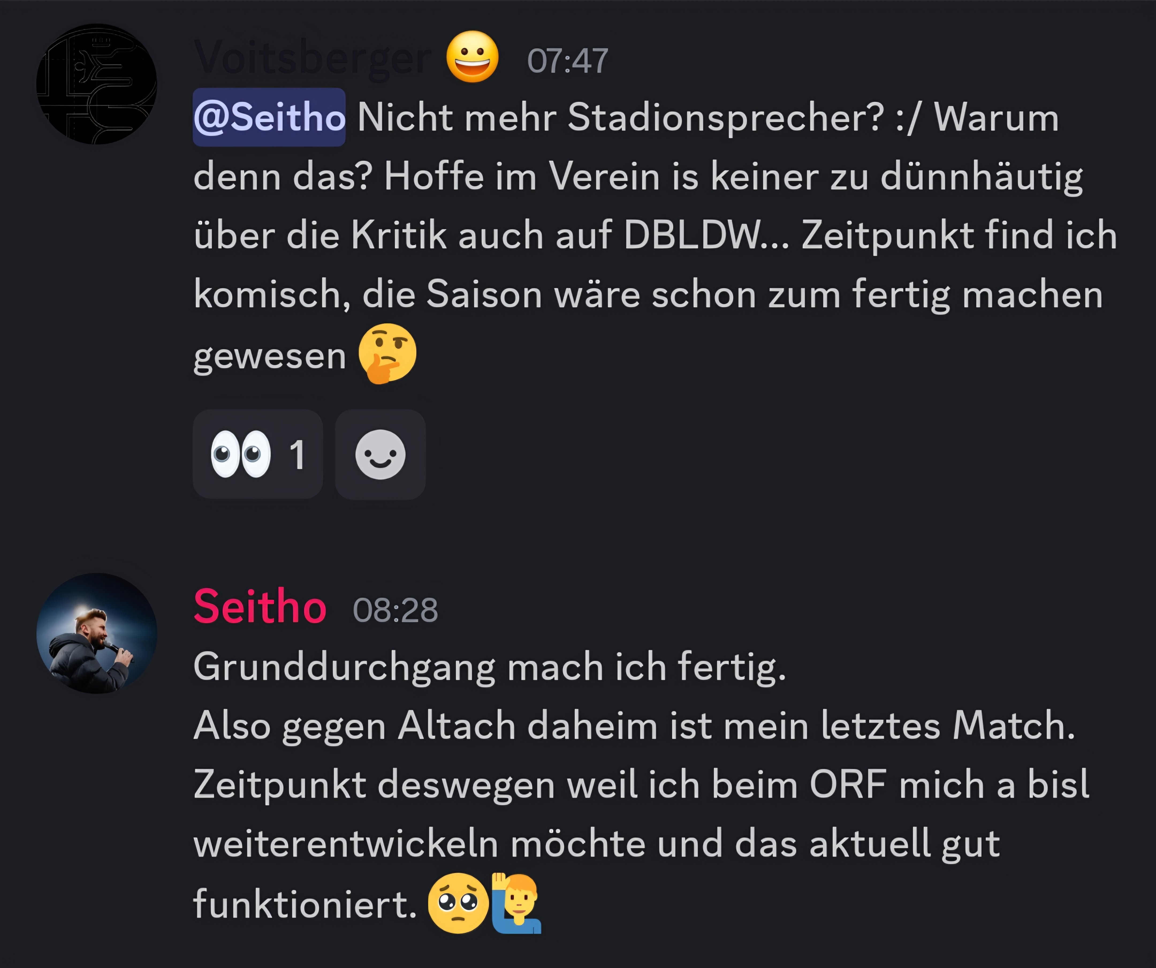Click the line 'Grunddurchgang mach ich fertig.'
1156x968 pixels.
489,667
